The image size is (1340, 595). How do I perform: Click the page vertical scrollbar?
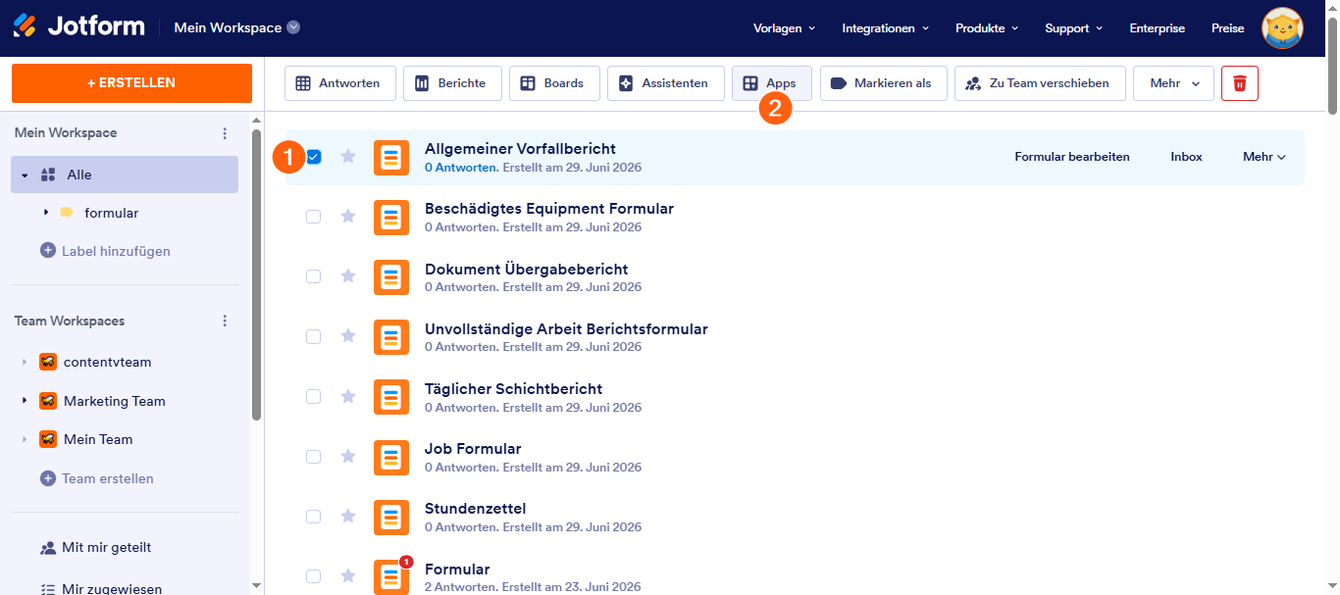(x=1332, y=64)
